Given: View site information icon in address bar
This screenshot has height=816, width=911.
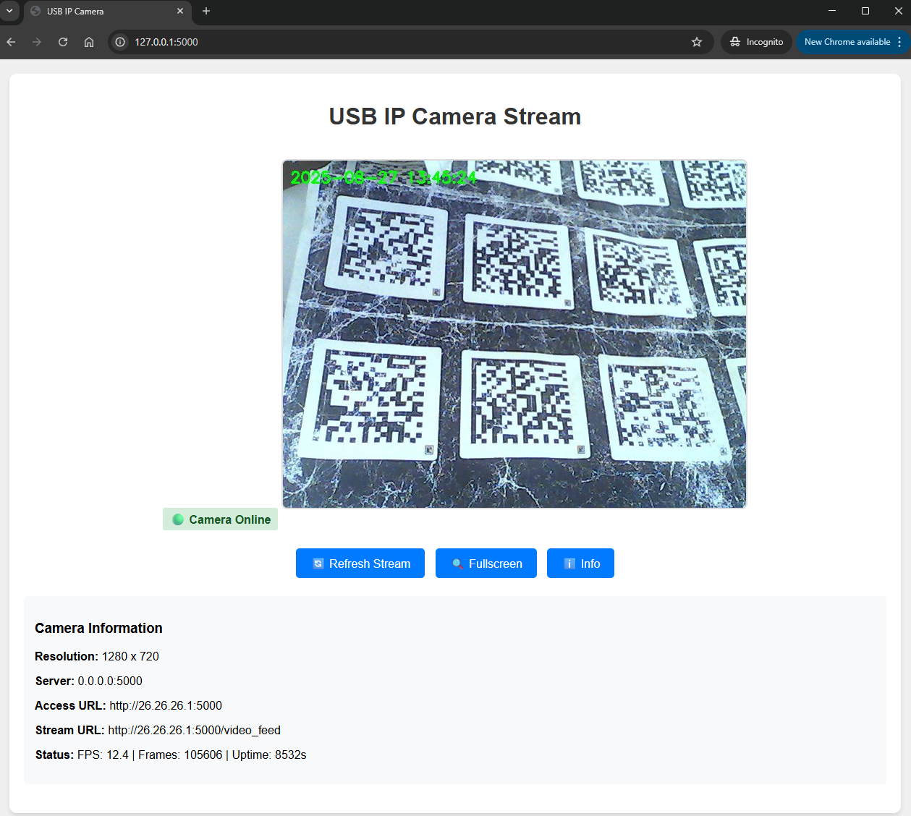Looking at the screenshot, I should tap(120, 42).
